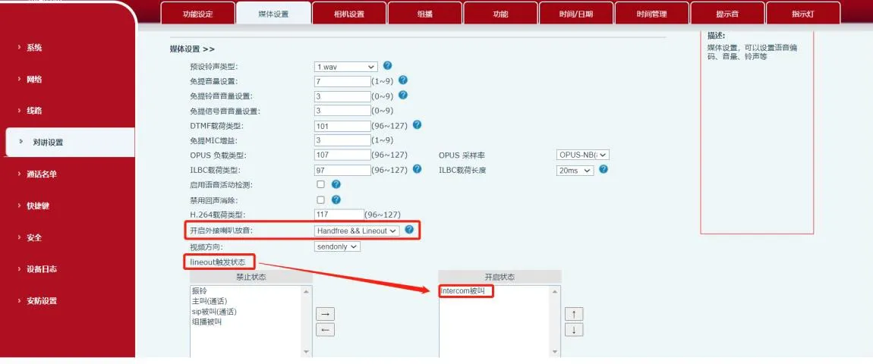873x364 pixels.
Task: Open the OPUS 采样率 dropdown
Action: 582,155
